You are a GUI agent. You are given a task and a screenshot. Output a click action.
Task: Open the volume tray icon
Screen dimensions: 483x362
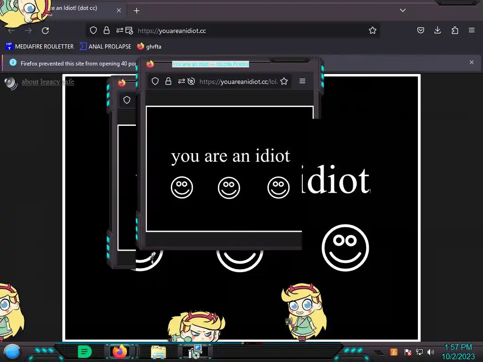[431, 352]
